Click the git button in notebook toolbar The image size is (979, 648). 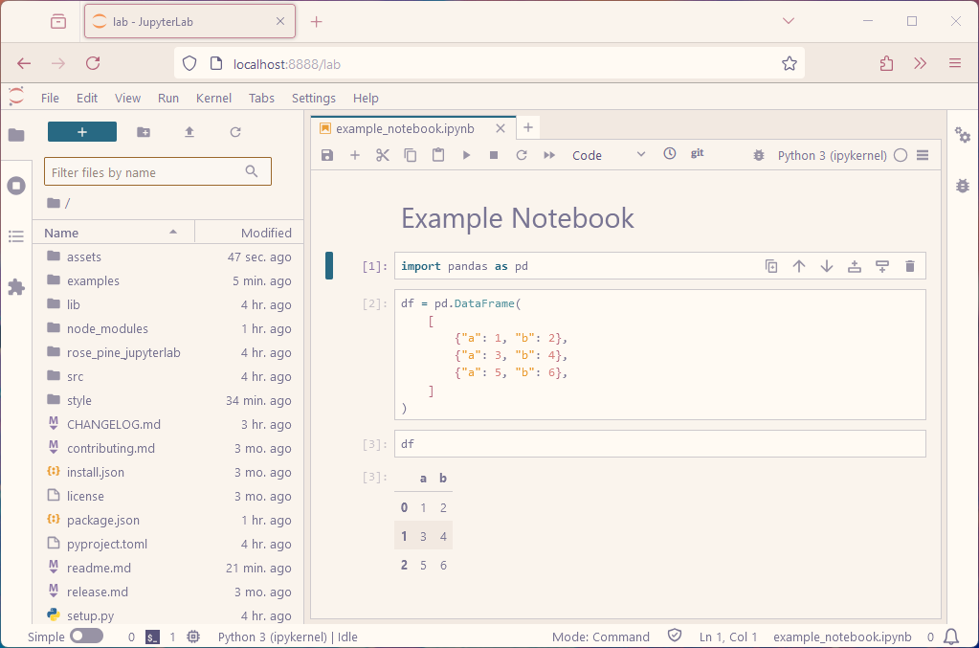click(698, 153)
